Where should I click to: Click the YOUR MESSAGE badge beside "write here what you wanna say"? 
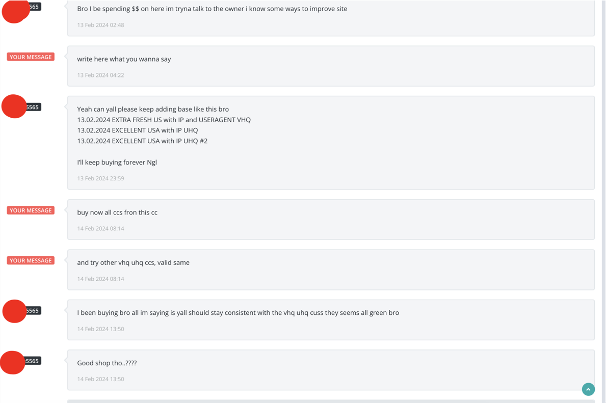pos(31,57)
